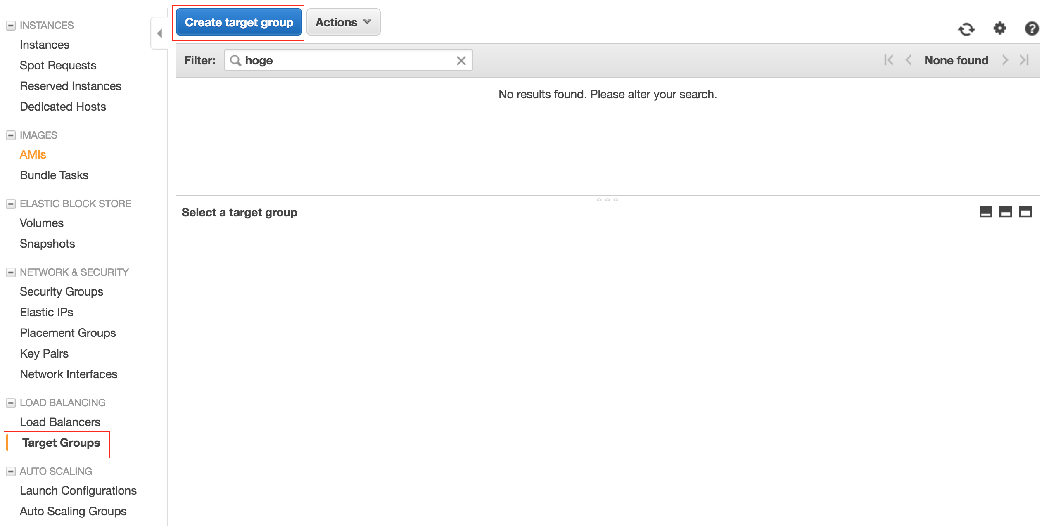The width and height of the screenshot is (1049, 526).
Task: Expand the LOAD BALANCING sidebar section
Action: click(9, 402)
